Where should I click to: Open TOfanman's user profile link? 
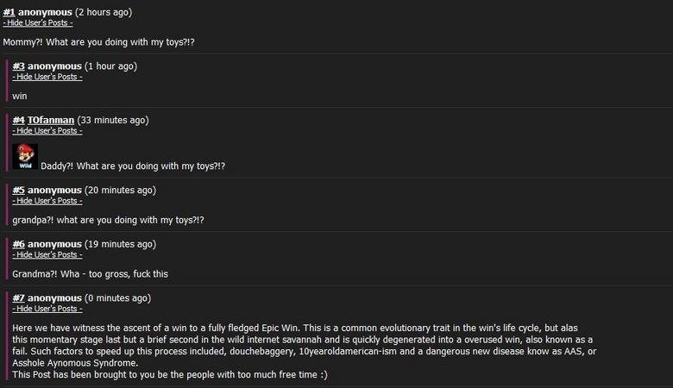coord(51,120)
